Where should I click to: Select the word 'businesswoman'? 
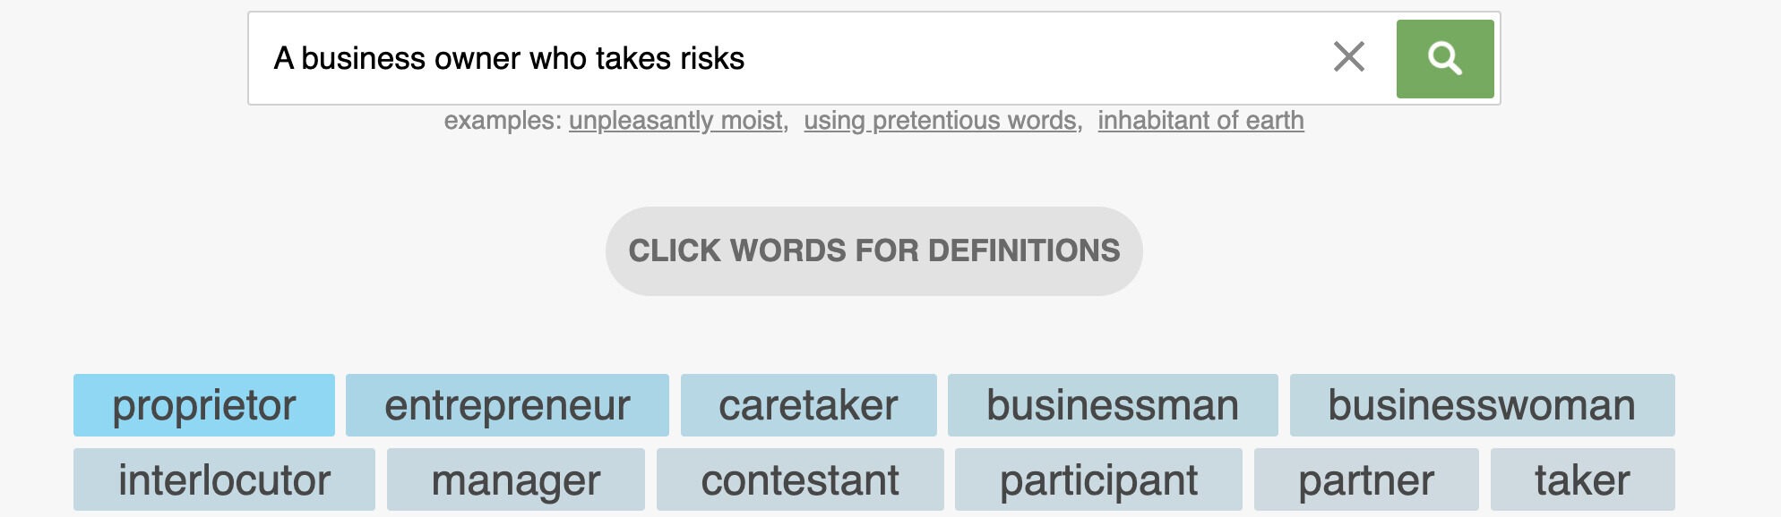(1482, 405)
